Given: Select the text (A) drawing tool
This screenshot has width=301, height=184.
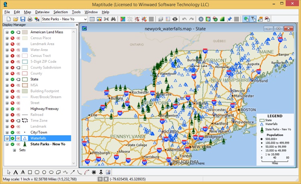Looking at the screenshot, I should tap(16, 172).
